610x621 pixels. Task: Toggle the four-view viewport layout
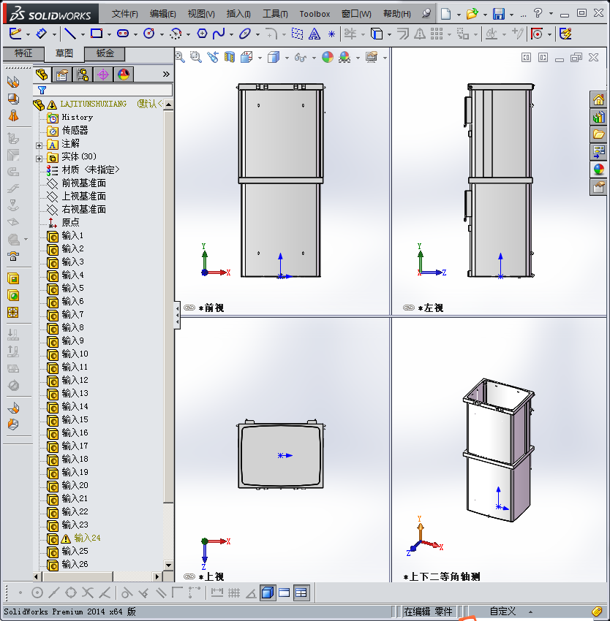pyautogui.click(x=301, y=593)
